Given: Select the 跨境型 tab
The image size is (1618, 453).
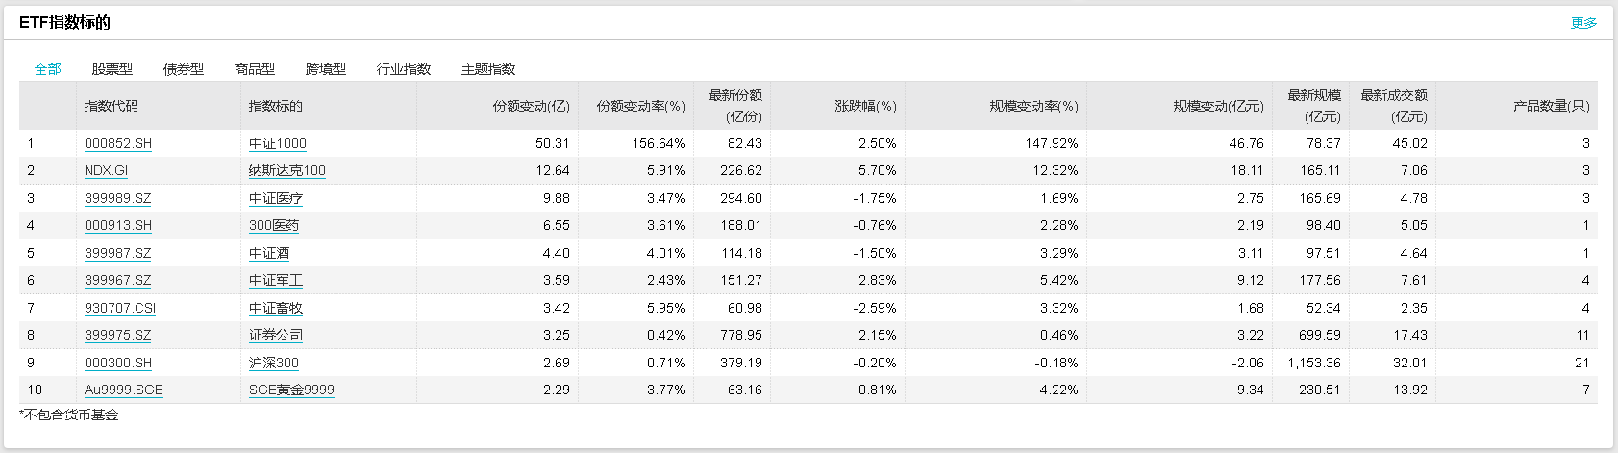Looking at the screenshot, I should pyautogui.click(x=326, y=69).
